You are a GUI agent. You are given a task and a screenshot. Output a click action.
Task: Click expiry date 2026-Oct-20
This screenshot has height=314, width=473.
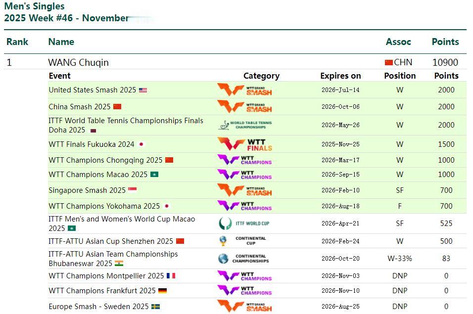[340, 259]
